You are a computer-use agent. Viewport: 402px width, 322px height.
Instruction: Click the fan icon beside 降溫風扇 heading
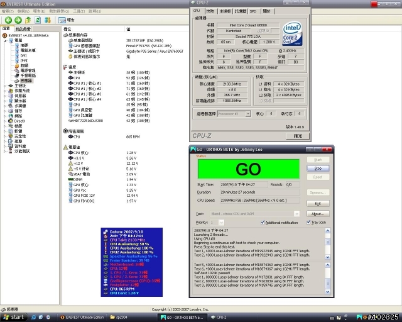[x=65, y=131]
